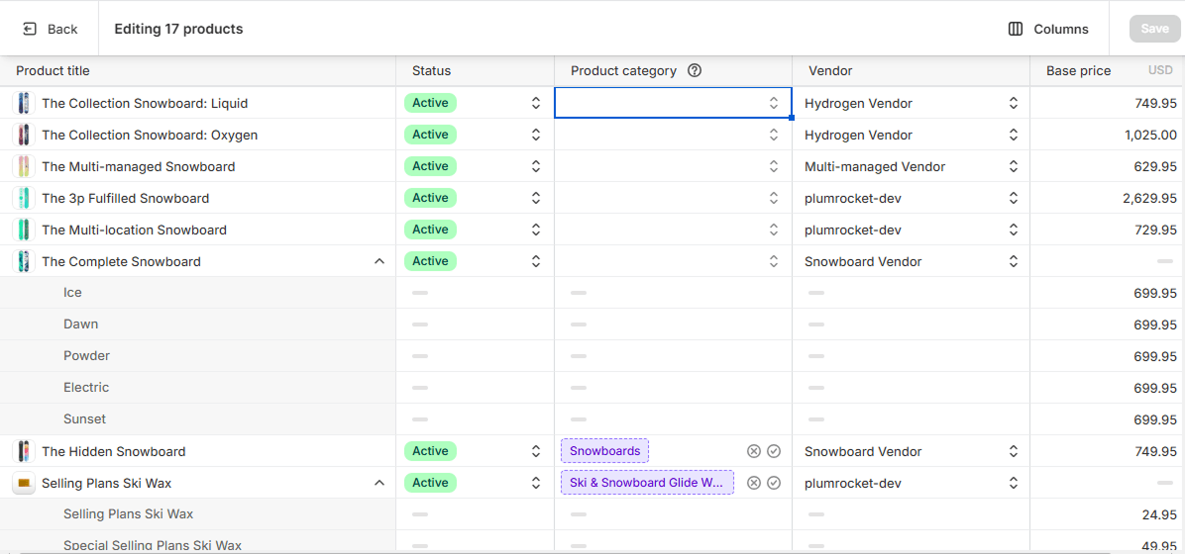Click The Multi-location Snowboard thumbnail
1185x554 pixels.
pos(24,230)
